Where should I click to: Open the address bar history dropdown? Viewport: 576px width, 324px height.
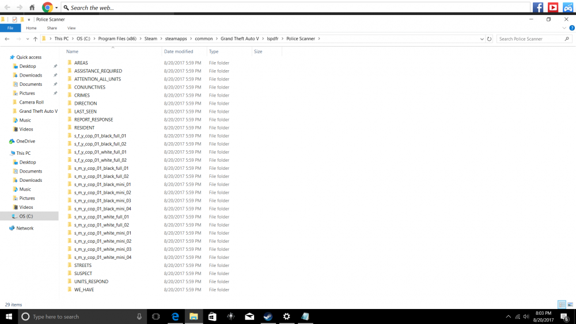[x=482, y=39]
